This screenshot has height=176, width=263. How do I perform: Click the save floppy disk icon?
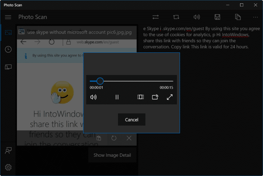point(217,17)
